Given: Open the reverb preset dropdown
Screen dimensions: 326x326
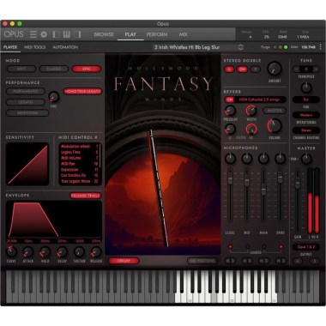Looking at the screenshot, I should pyautogui.click(x=260, y=100).
